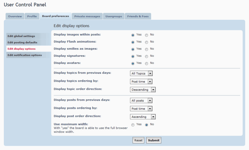249x150 pixels.
Task: Expand Display topics ordering by dropdown
Action: (x=141, y=82)
